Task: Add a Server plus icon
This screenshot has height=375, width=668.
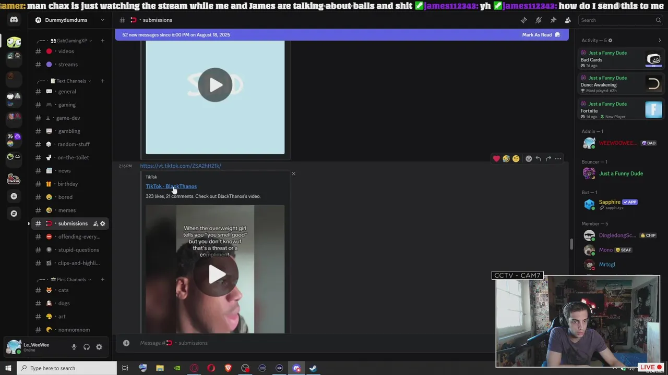Action: pyautogui.click(x=14, y=196)
